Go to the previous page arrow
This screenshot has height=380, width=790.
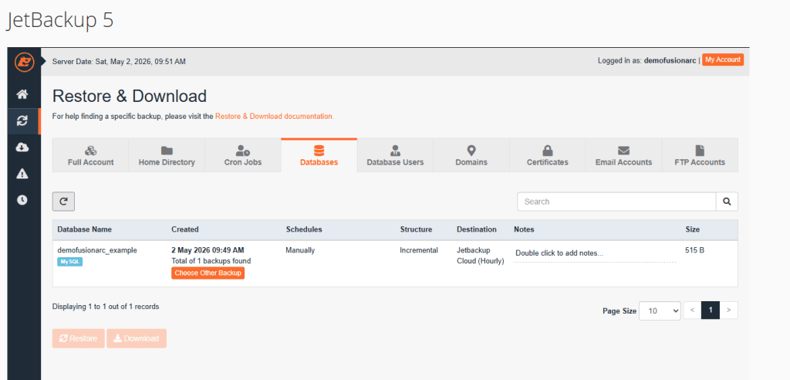point(692,310)
